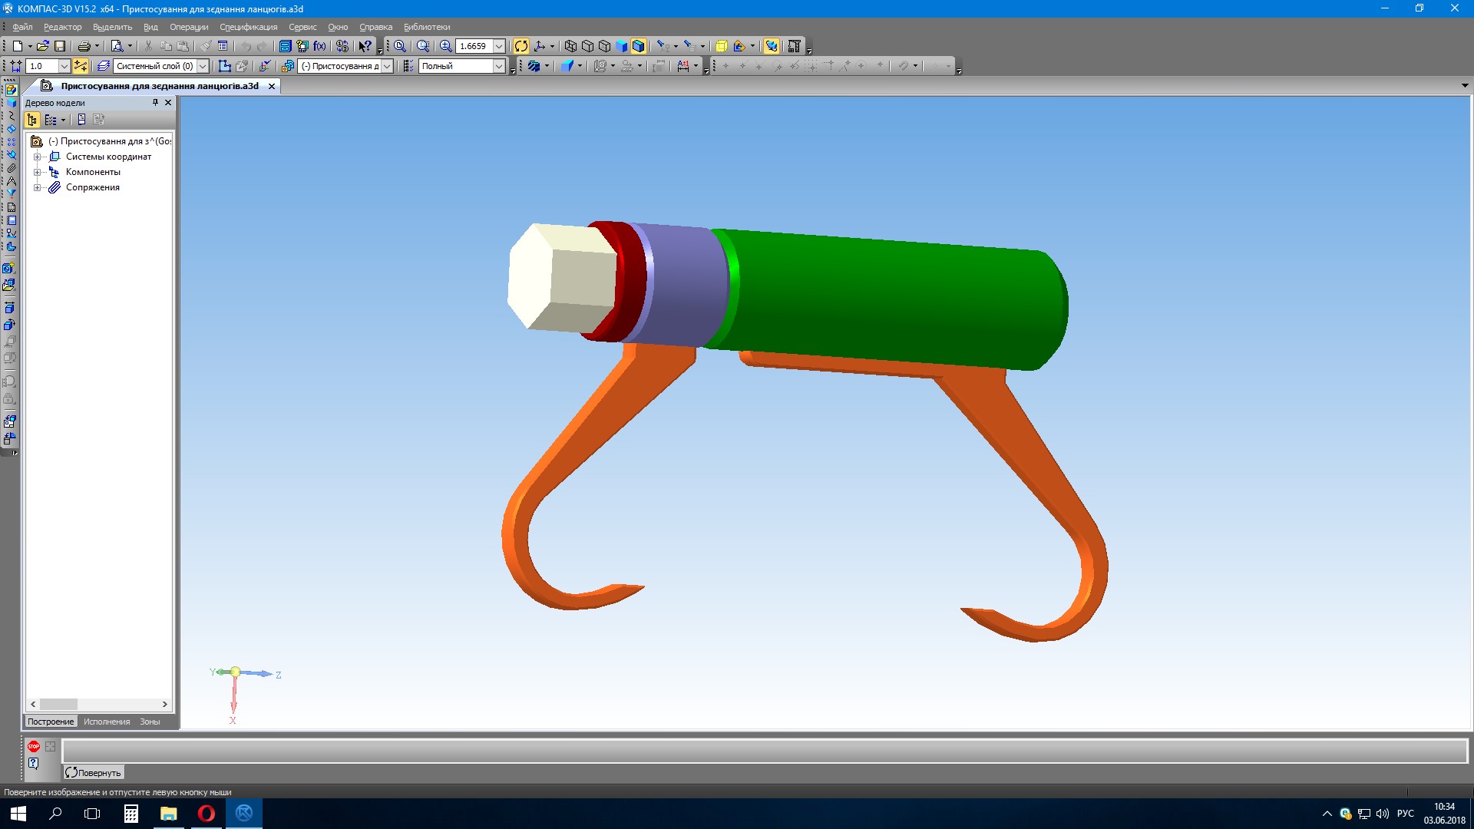Open Opera browser from taskbar
The height and width of the screenshot is (829, 1474).
[206, 814]
